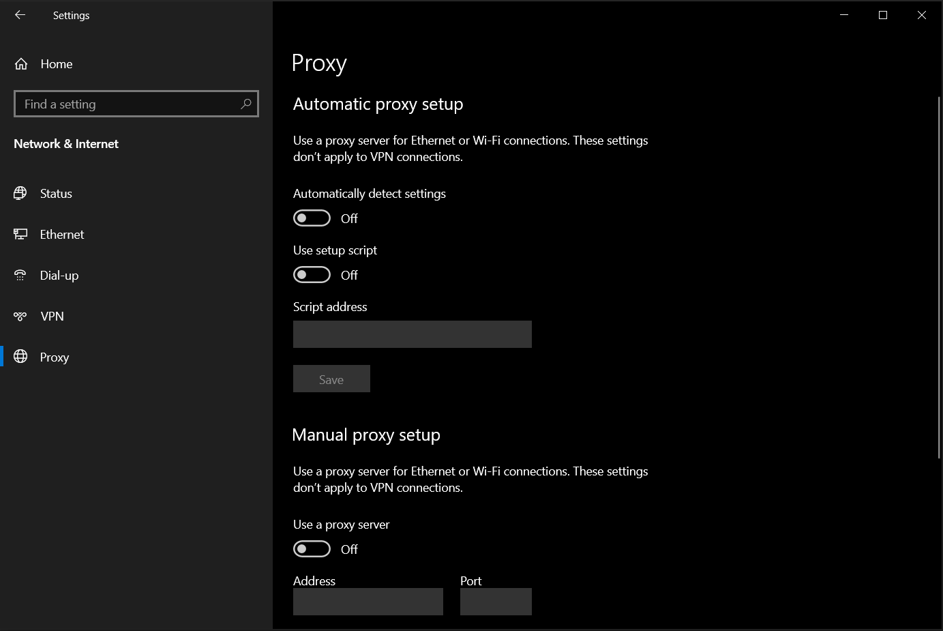Select the Network & Internet heading
This screenshot has width=943, height=631.
click(x=65, y=143)
